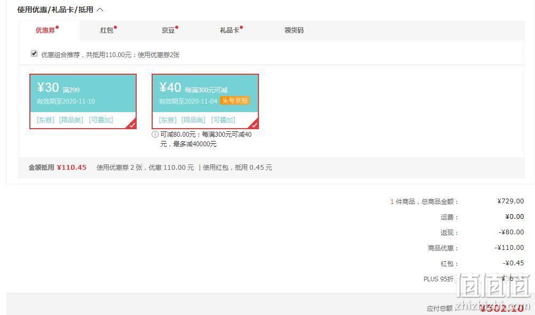Click the info icon beside 可减80.00元 note
Image resolution: width=535 pixels, height=315 pixels.
pyautogui.click(x=155, y=135)
